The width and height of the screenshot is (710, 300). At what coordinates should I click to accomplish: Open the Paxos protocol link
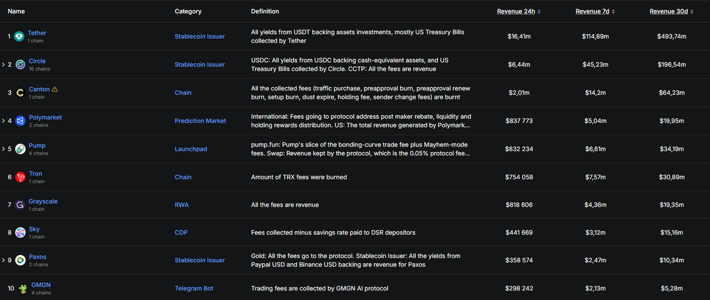[37, 257]
